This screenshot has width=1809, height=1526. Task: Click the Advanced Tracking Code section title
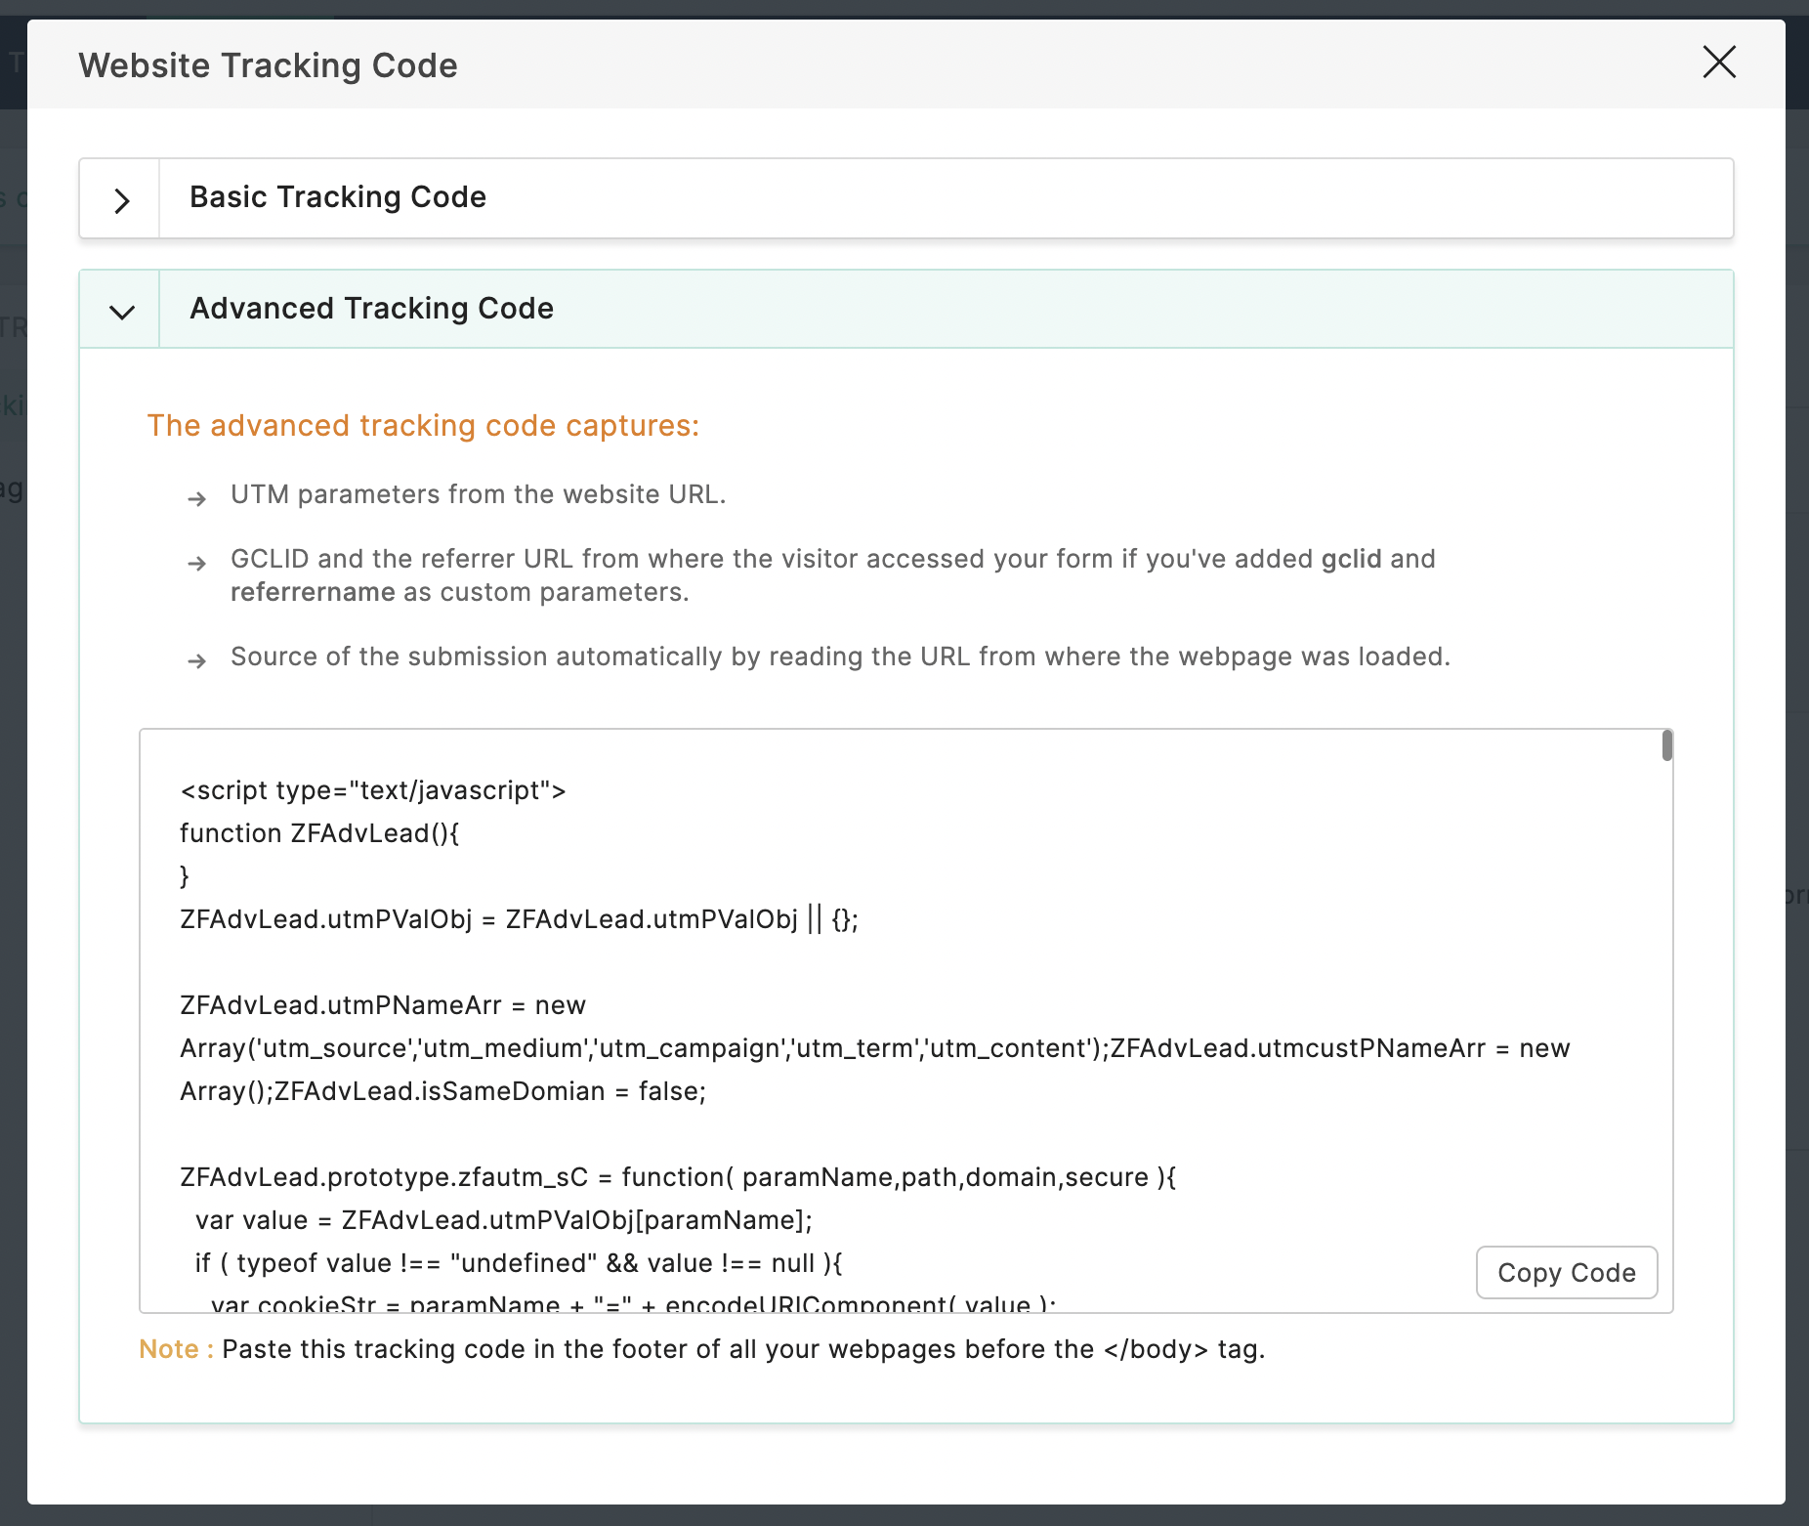(371, 309)
